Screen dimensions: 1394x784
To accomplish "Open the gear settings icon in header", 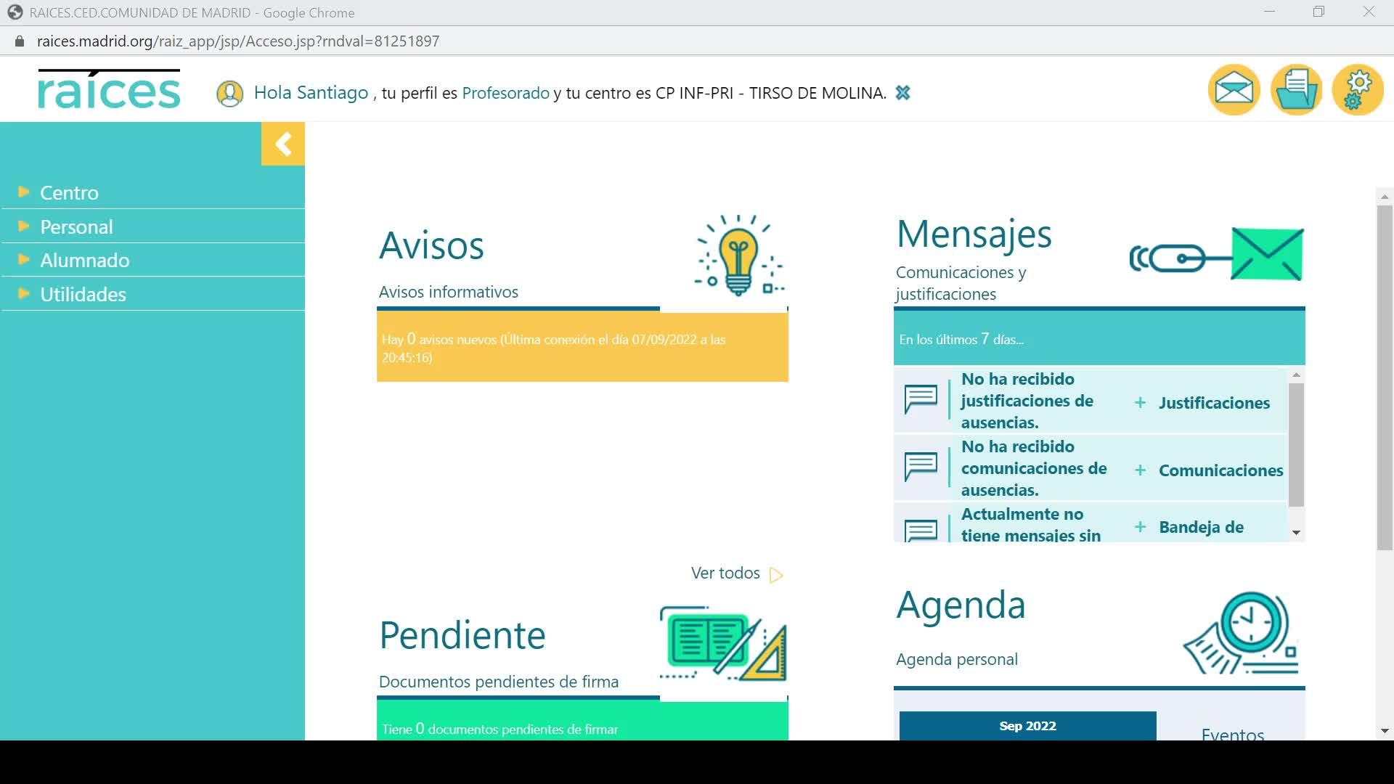I will [1358, 90].
